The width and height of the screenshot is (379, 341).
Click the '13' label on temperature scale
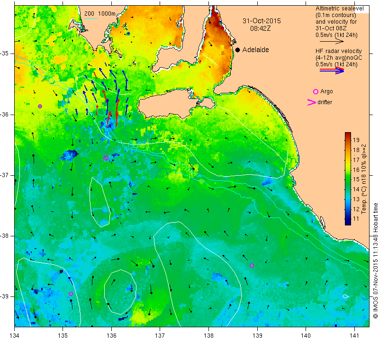point(356,199)
